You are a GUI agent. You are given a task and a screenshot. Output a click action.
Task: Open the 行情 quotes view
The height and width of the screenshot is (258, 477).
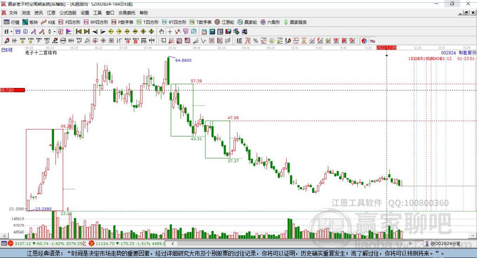11,22
